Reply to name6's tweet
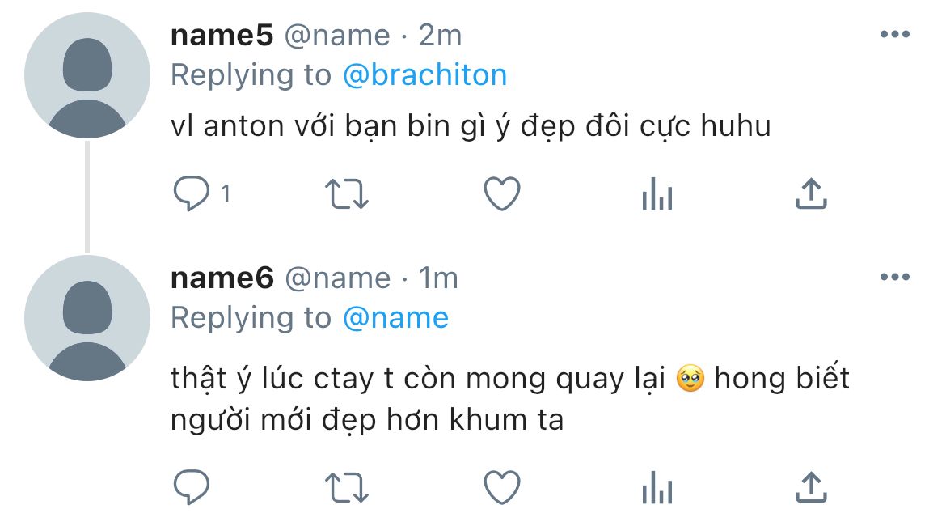This screenshot has width=946, height=522. 192,487
